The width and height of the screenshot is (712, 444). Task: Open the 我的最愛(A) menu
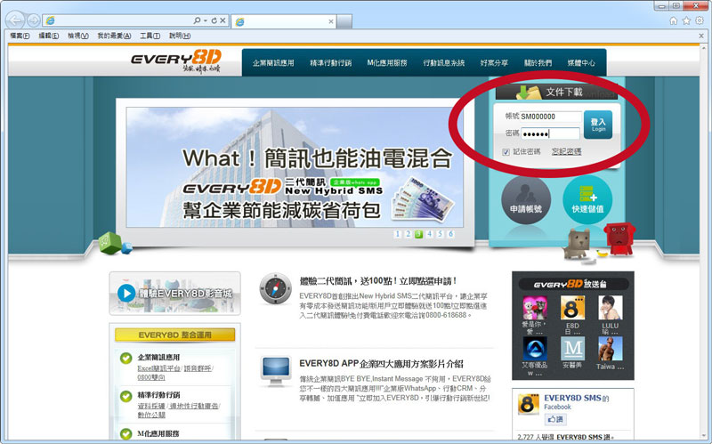tap(114, 36)
